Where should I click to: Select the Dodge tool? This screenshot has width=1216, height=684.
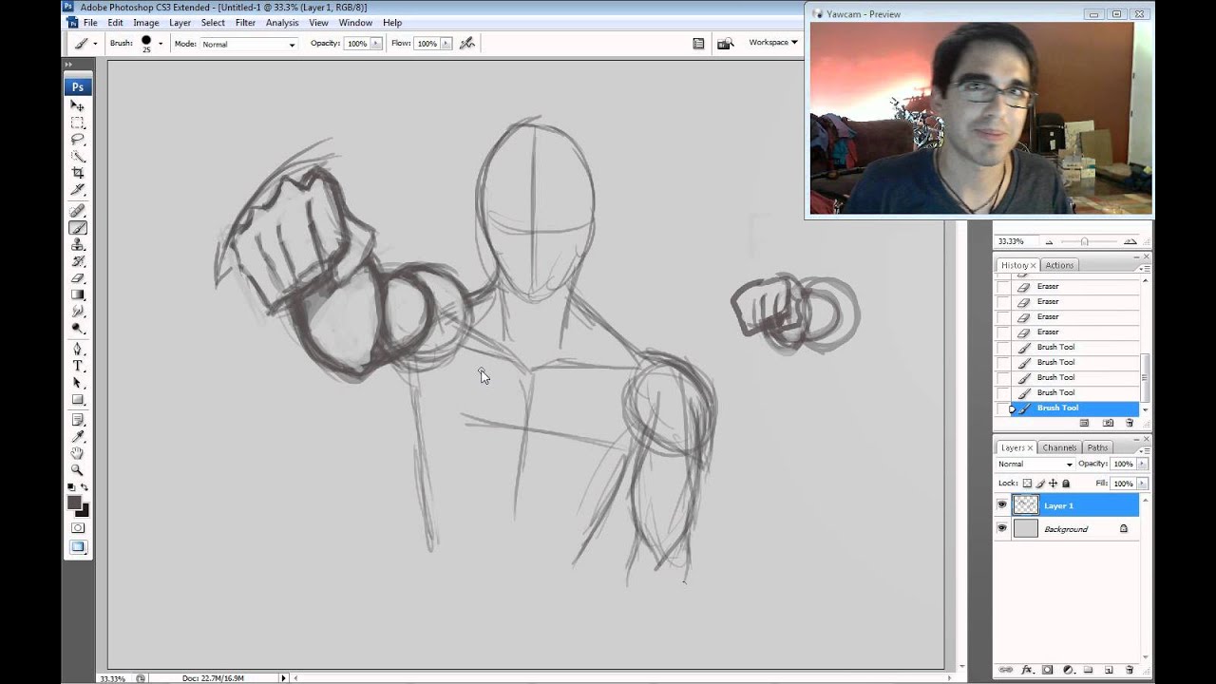click(x=78, y=329)
